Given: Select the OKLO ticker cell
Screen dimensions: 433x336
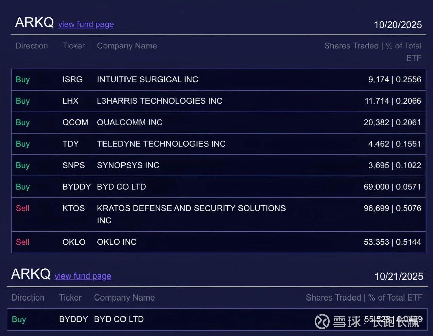Looking at the screenshot, I should [74, 242].
